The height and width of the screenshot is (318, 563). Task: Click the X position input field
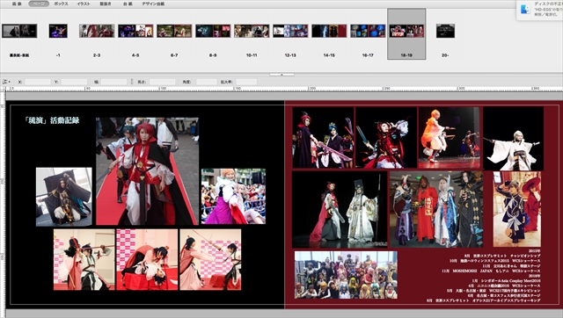[38, 82]
